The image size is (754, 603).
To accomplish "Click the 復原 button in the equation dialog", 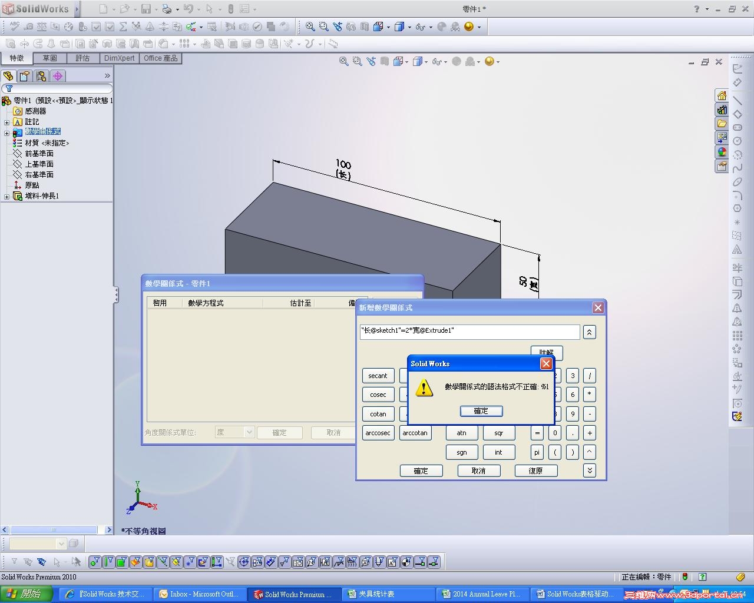I will click(x=535, y=471).
